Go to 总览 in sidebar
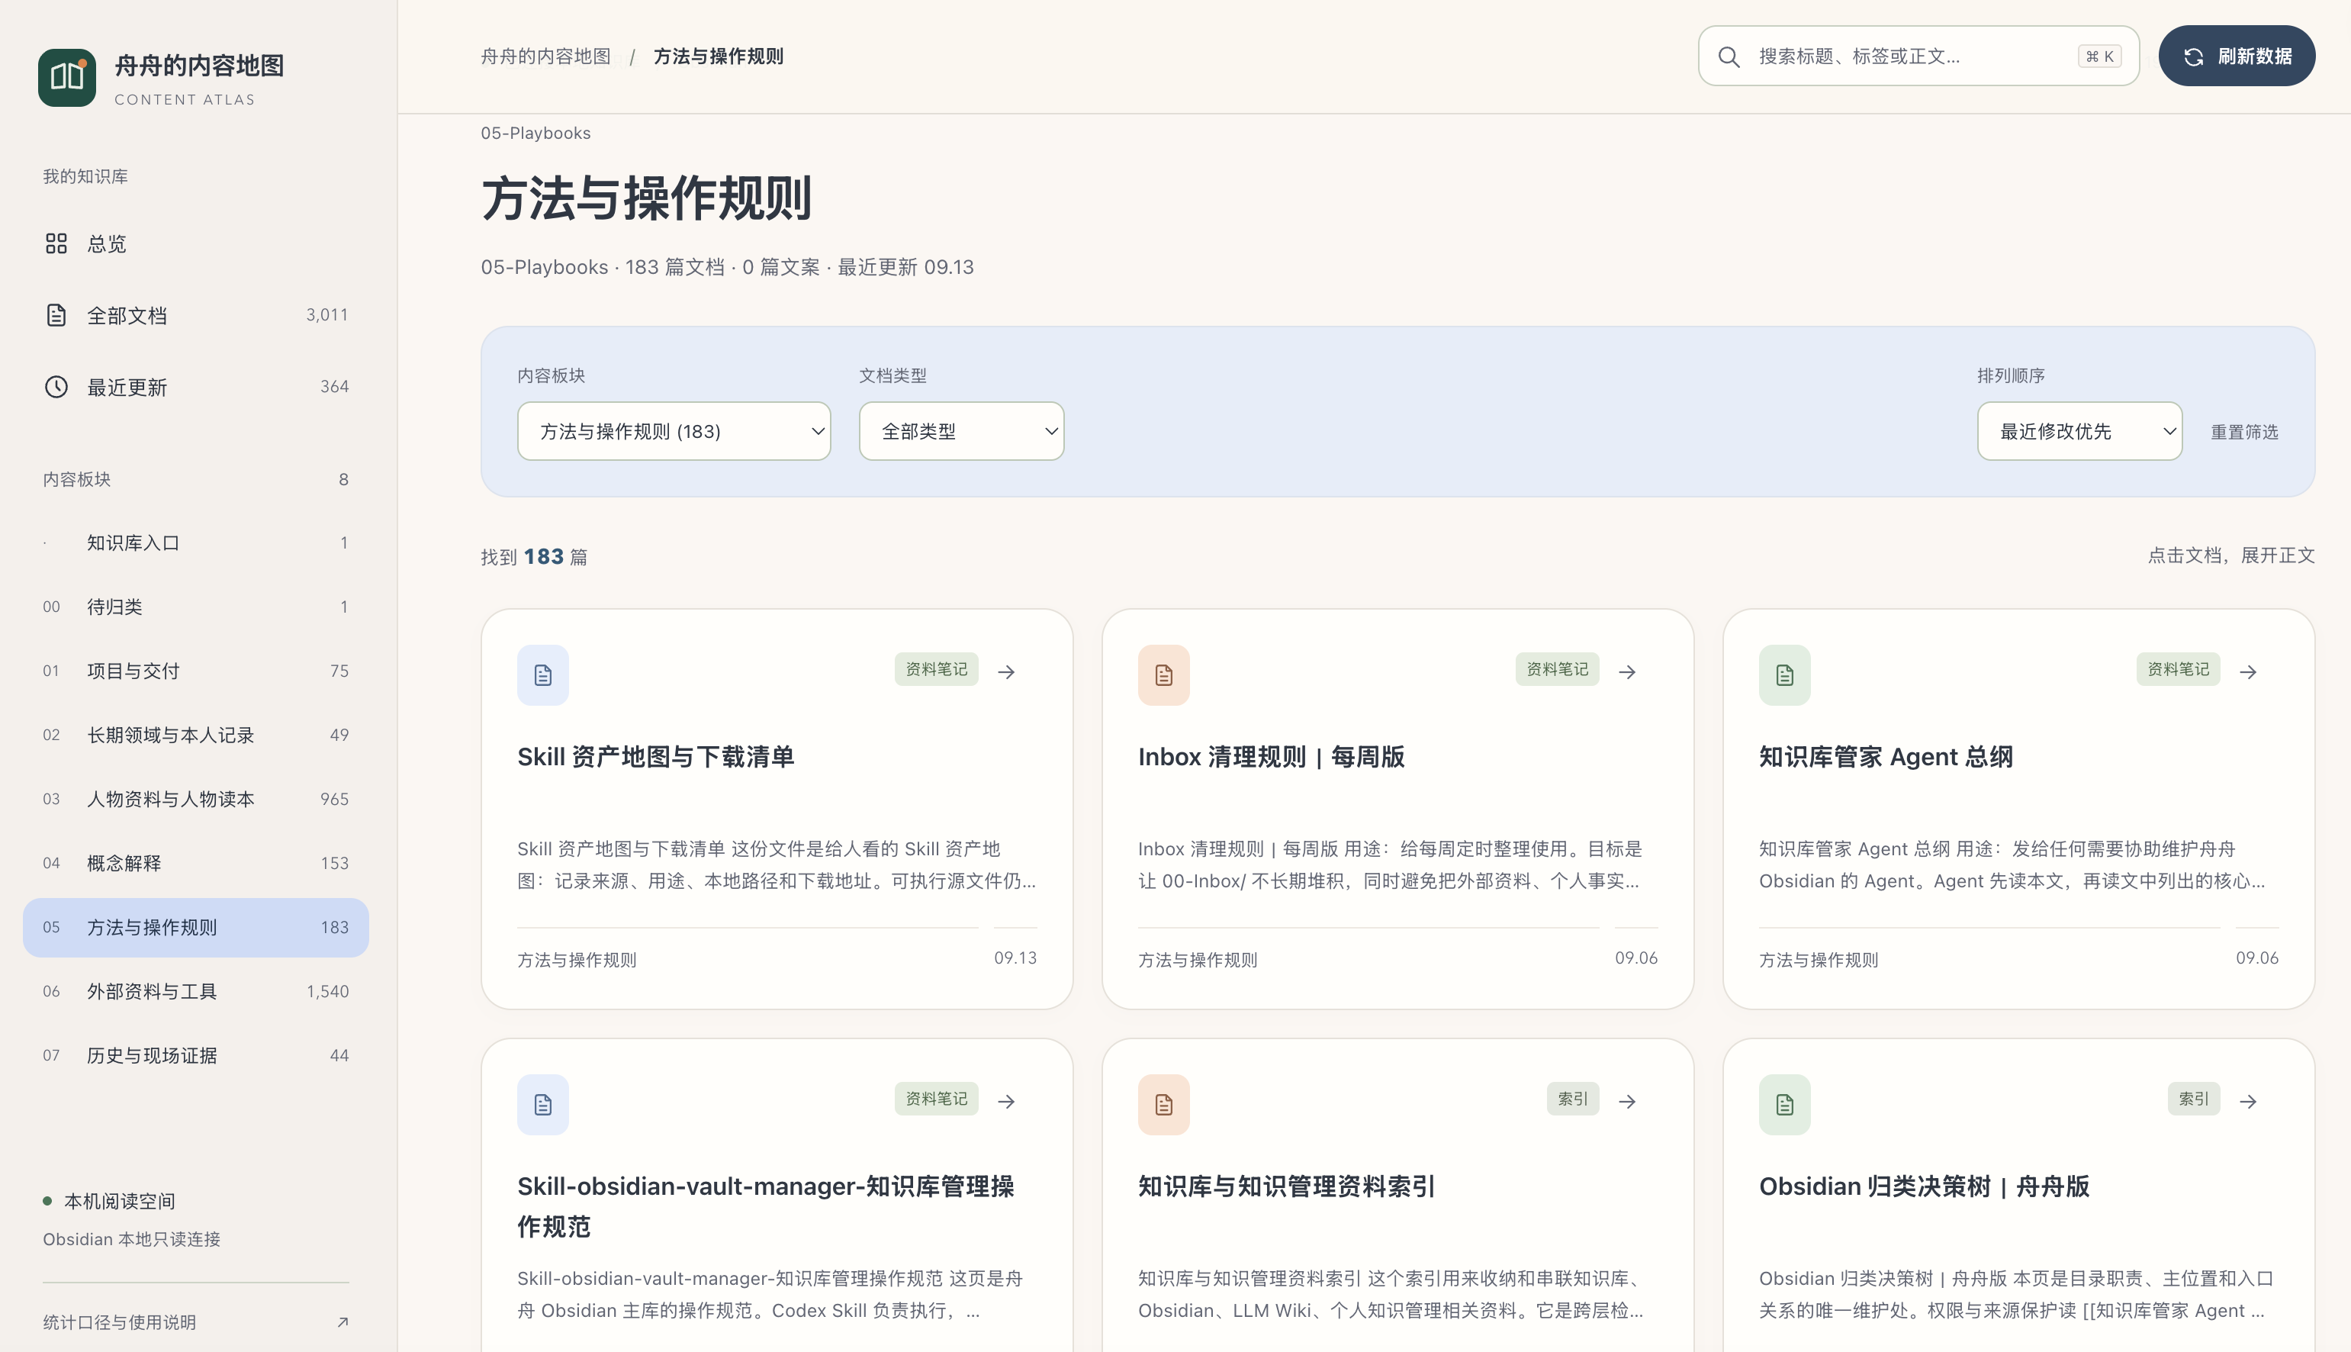 pos(196,243)
